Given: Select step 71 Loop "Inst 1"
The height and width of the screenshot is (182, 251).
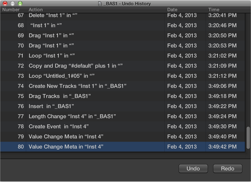Looking at the screenshot, I should pyautogui.click(x=123, y=56).
